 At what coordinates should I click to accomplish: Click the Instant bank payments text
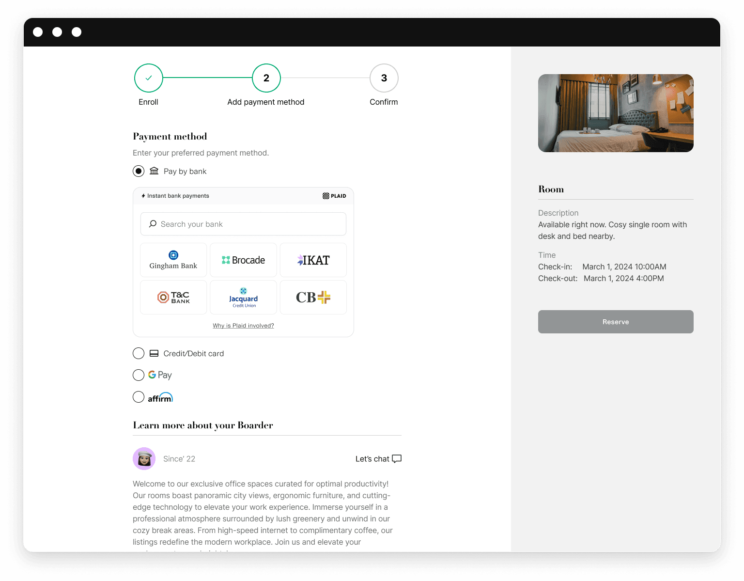[178, 196]
